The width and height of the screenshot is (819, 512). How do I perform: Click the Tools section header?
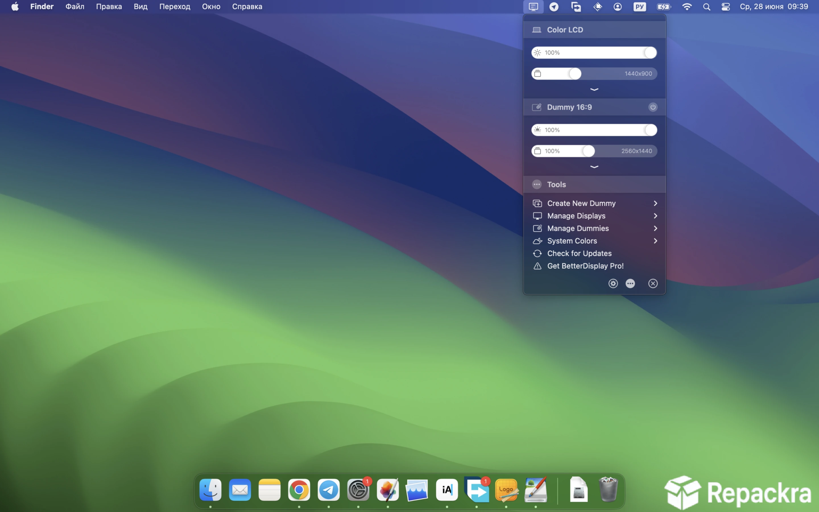595,184
